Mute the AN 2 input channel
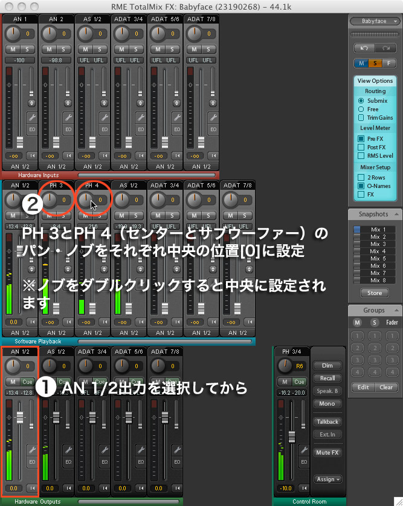 click(49, 49)
